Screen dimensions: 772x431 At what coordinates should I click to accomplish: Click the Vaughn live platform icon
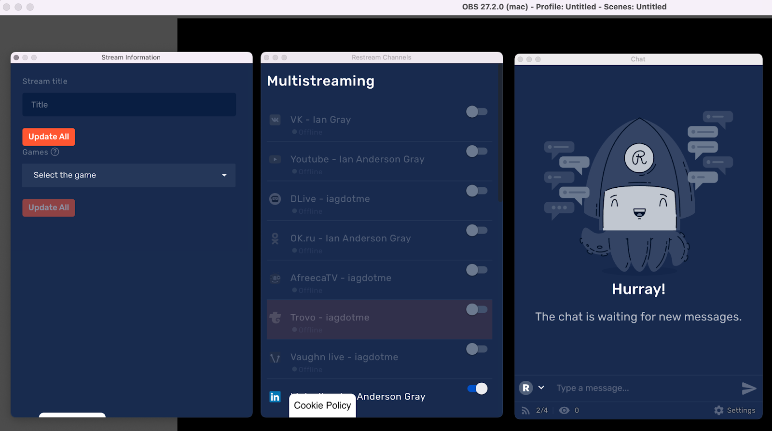275,358
